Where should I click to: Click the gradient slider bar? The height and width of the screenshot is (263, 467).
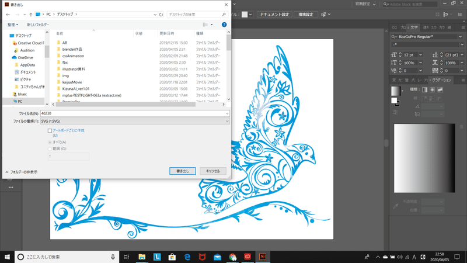[424, 158]
